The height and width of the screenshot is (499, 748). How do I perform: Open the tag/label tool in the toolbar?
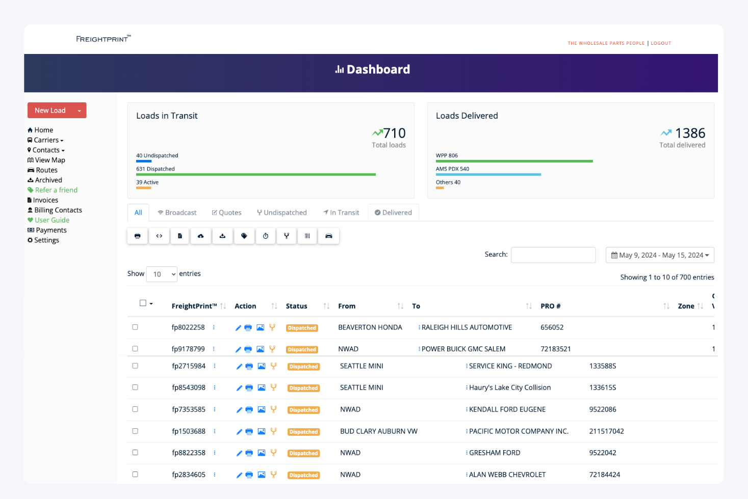point(244,236)
